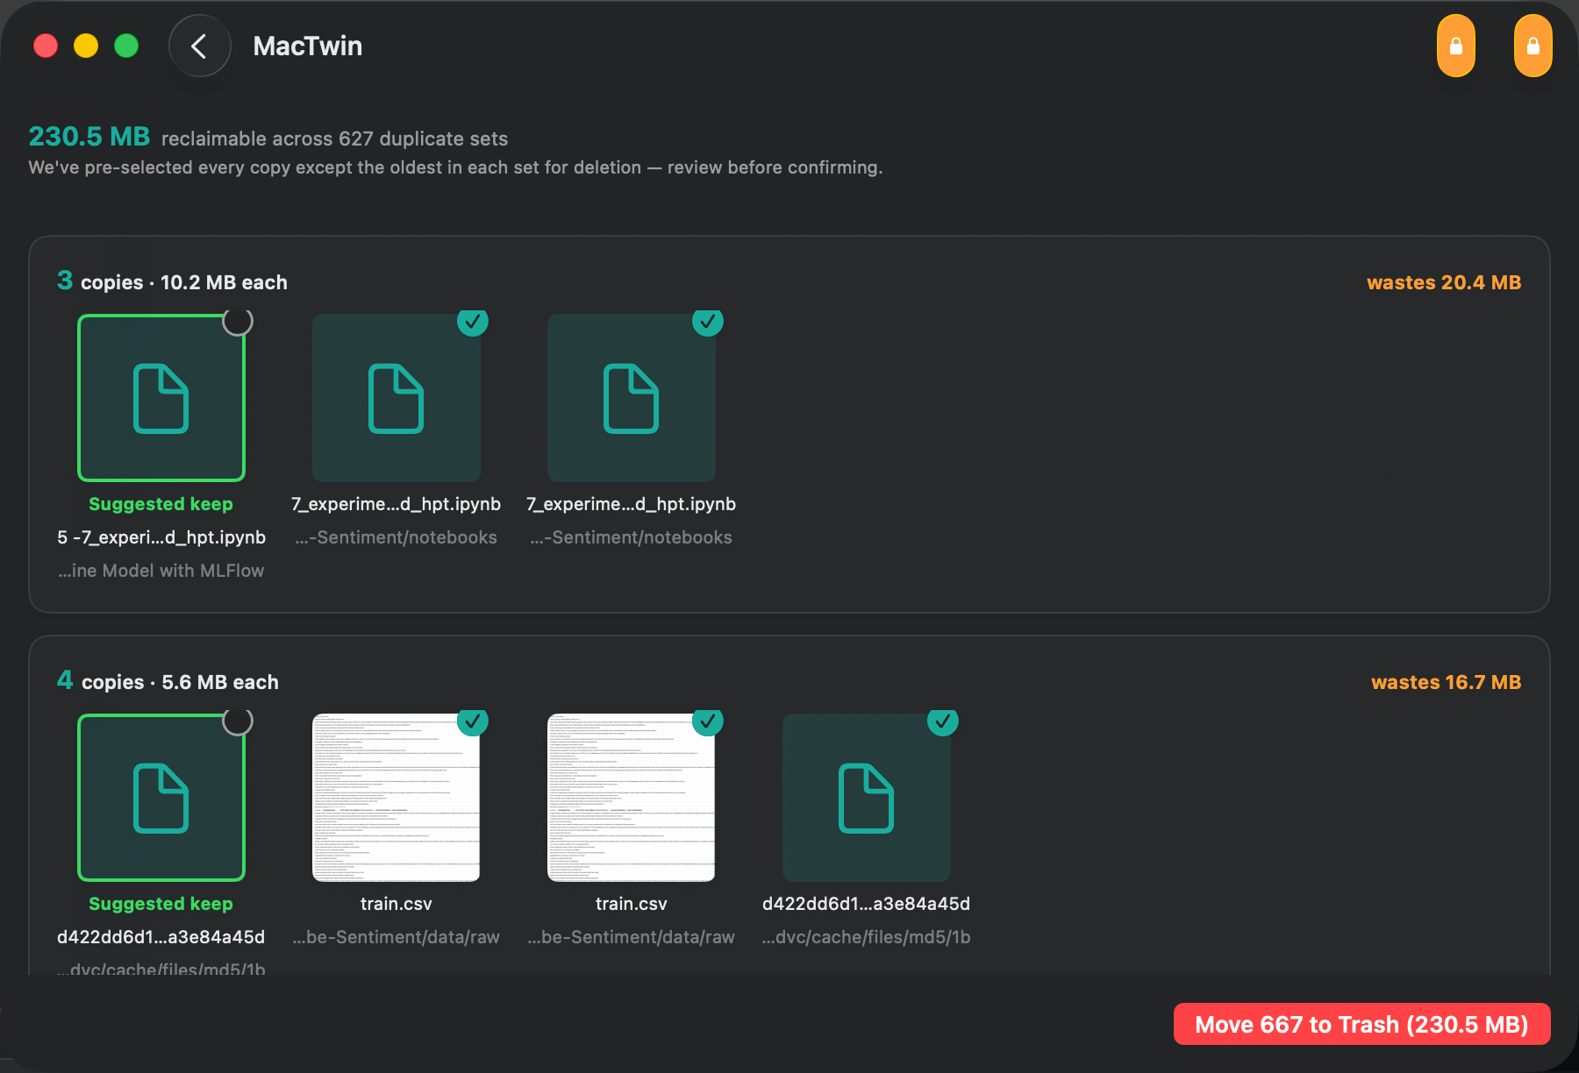Preview the second train.csv thumbnail
Viewport: 1579px width, 1073px height.
pyautogui.click(x=632, y=798)
